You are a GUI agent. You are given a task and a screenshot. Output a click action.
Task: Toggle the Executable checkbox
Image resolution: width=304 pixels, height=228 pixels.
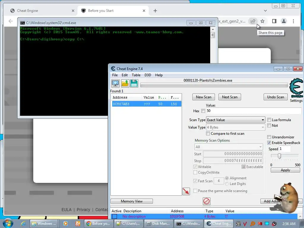tap(243, 167)
